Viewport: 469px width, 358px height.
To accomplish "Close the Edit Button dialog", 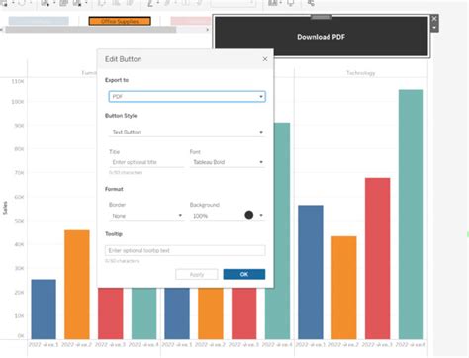I will (265, 59).
